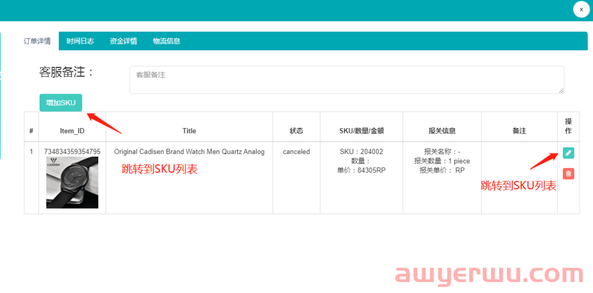593x293 pixels.
Task: Select the 资金详情 tab
Action: 124,41
